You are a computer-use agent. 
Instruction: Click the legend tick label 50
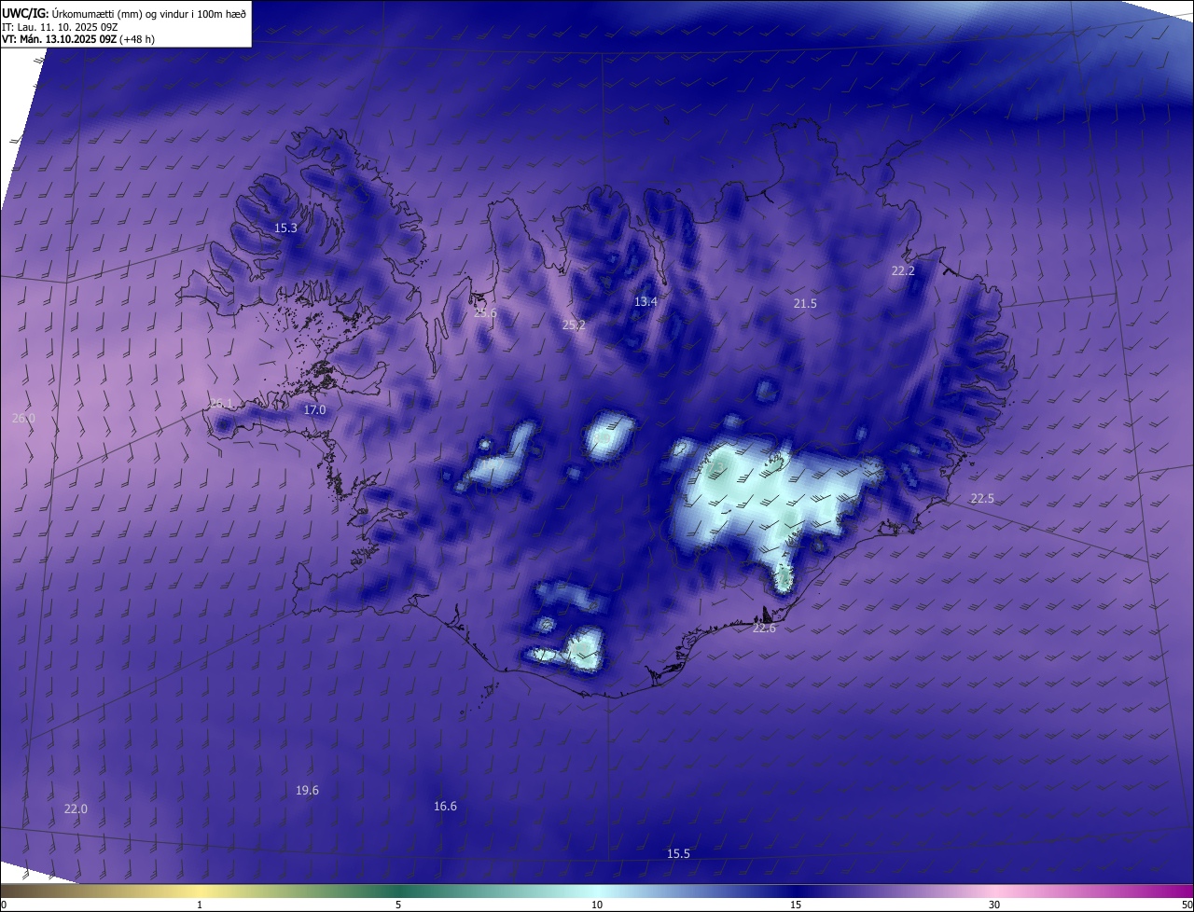1187,905
